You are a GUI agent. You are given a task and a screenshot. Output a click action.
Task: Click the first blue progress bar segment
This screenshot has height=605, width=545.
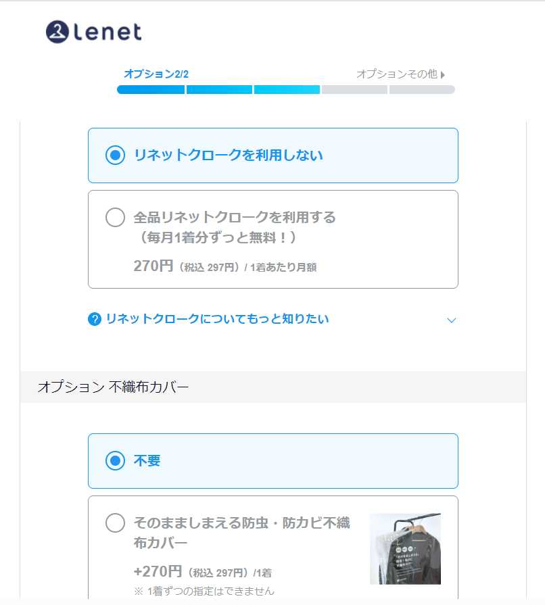pyautogui.click(x=151, y=89)
